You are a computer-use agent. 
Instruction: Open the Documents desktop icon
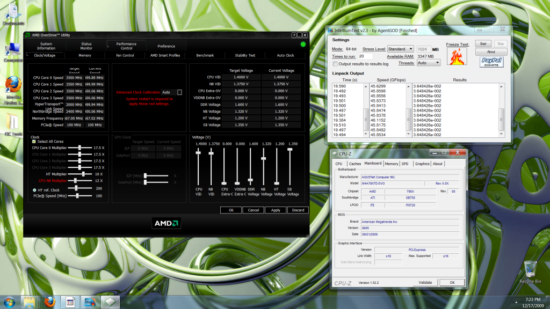tap(13, 14)
